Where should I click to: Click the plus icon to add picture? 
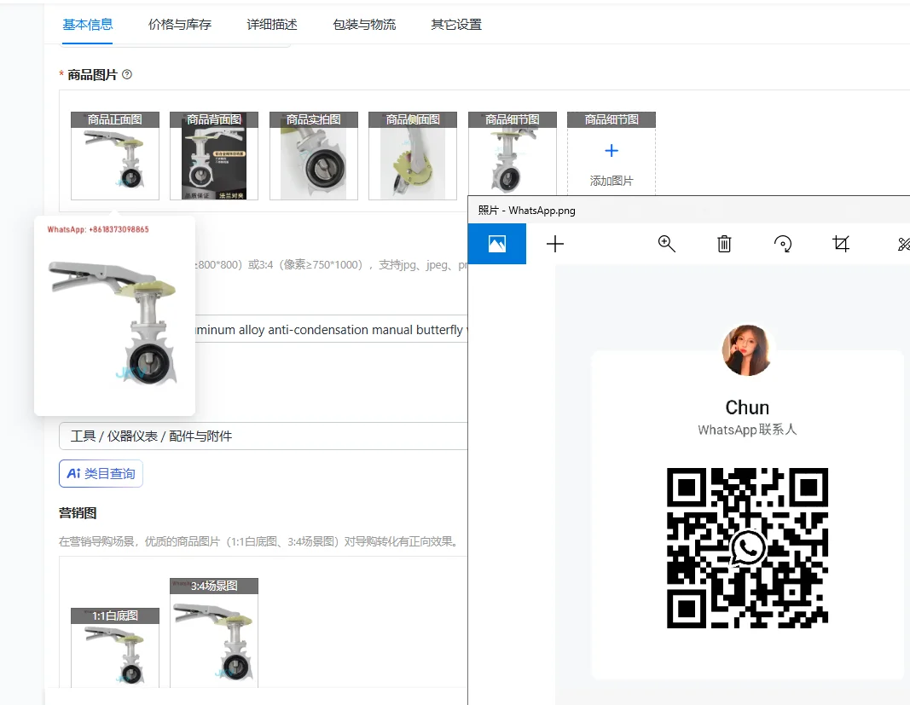coord(611,151)
